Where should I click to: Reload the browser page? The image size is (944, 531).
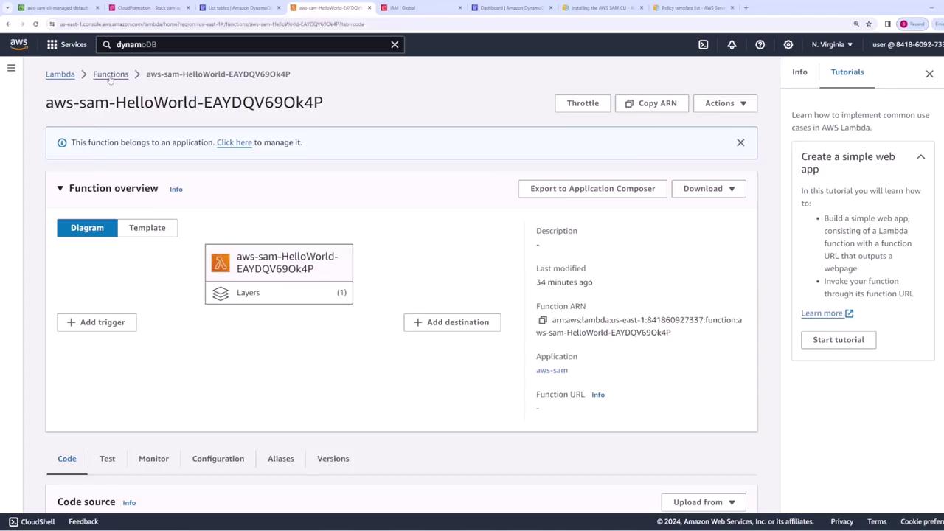pyautogui.click(x=35, y=24)
